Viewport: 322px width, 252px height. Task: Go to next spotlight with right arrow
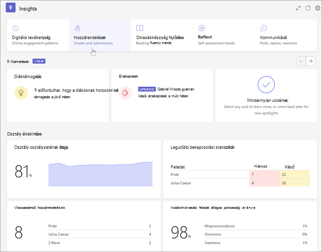pyautogui.click(x=311, y=61)
